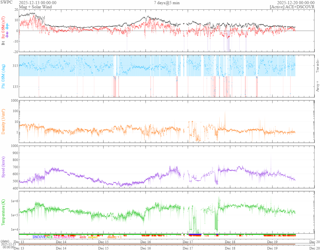Click Dec 18 label under the range bar

point(230,248)
